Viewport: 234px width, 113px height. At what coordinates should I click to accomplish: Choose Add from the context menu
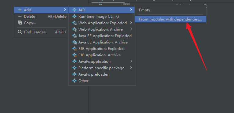[41, 10]
